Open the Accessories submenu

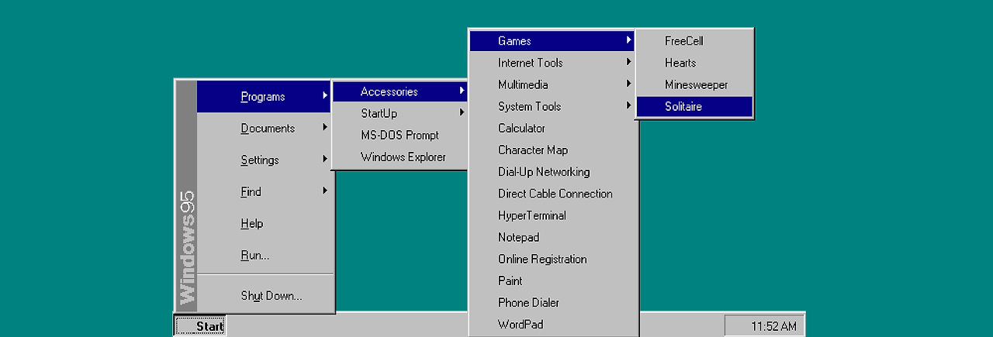pyautogui.click(x=400, y=91)
